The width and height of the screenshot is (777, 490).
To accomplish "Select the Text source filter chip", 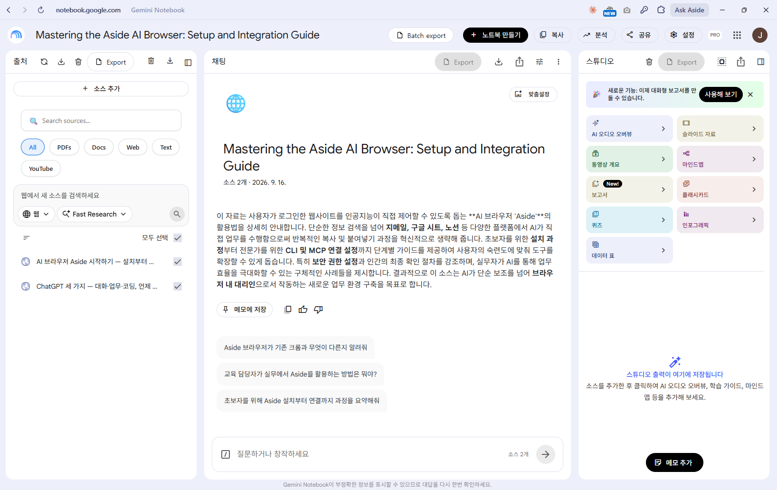I will point(166,147).
